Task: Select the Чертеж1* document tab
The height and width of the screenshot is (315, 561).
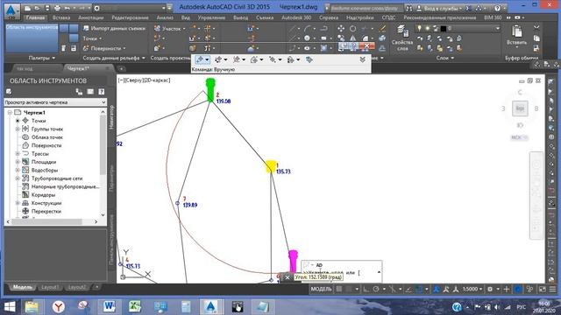Action: click(78, 68)
